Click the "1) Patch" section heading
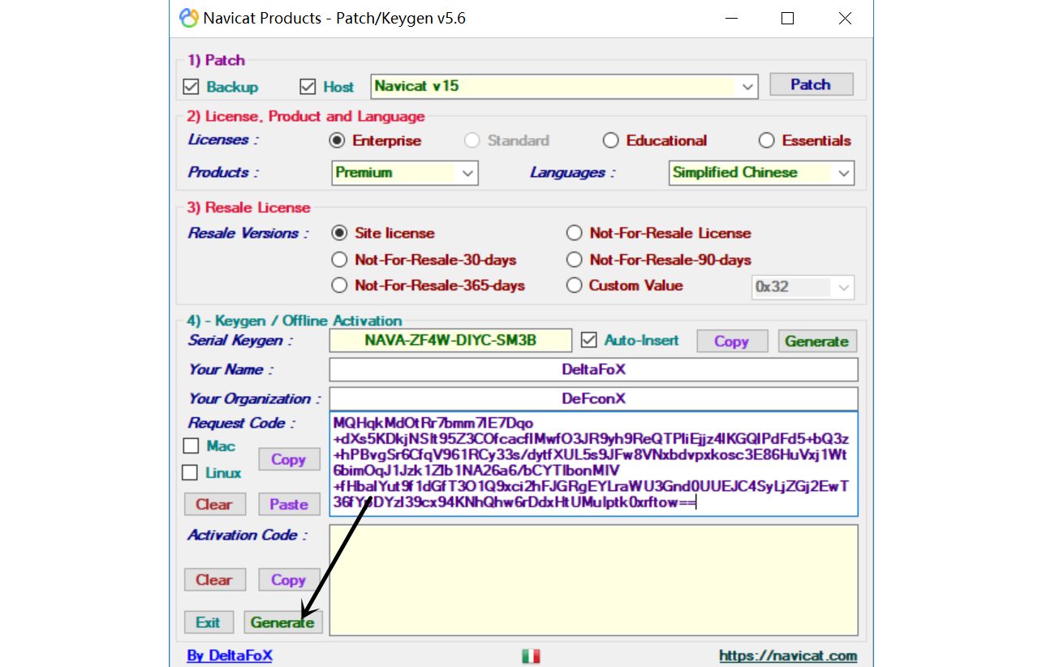The width and height of the screenshot is (1042, 667). pyautogui.click(x=216, y=60)
